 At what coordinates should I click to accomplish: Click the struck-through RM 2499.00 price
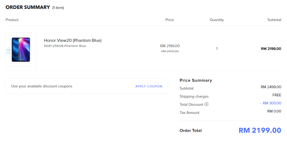pyautogui.click(x=170, y=51)
